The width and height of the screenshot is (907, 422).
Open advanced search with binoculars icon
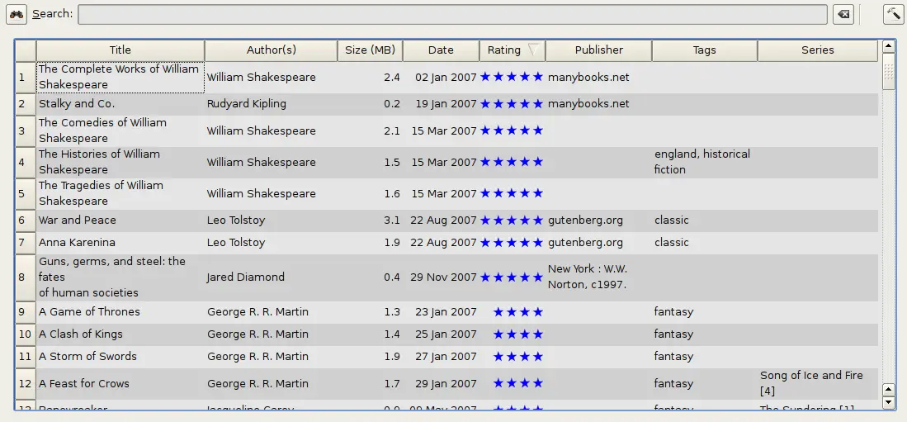(17, 15)
